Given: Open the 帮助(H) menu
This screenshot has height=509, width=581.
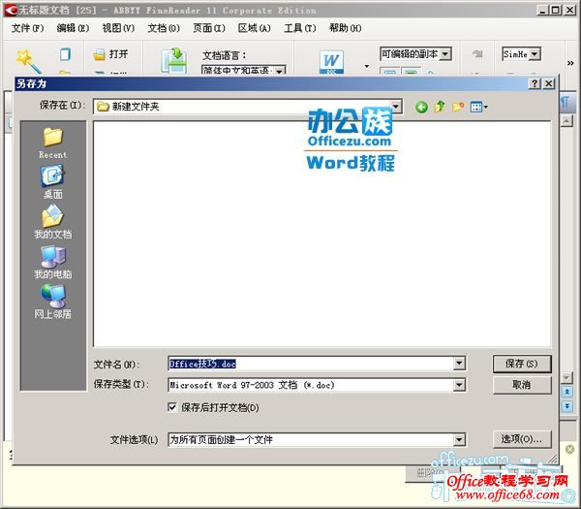Looking at the screenshot, I should (346, 28).
